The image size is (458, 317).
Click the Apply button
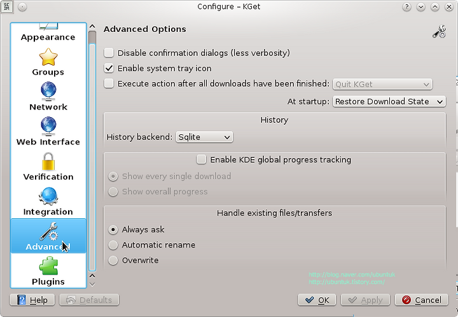tap(365, 300)
